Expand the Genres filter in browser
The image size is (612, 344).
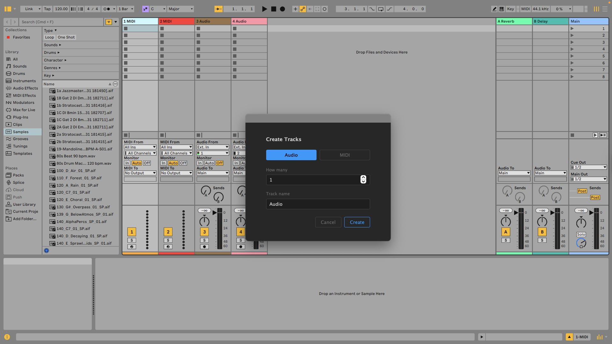click(x=52, y=68)
